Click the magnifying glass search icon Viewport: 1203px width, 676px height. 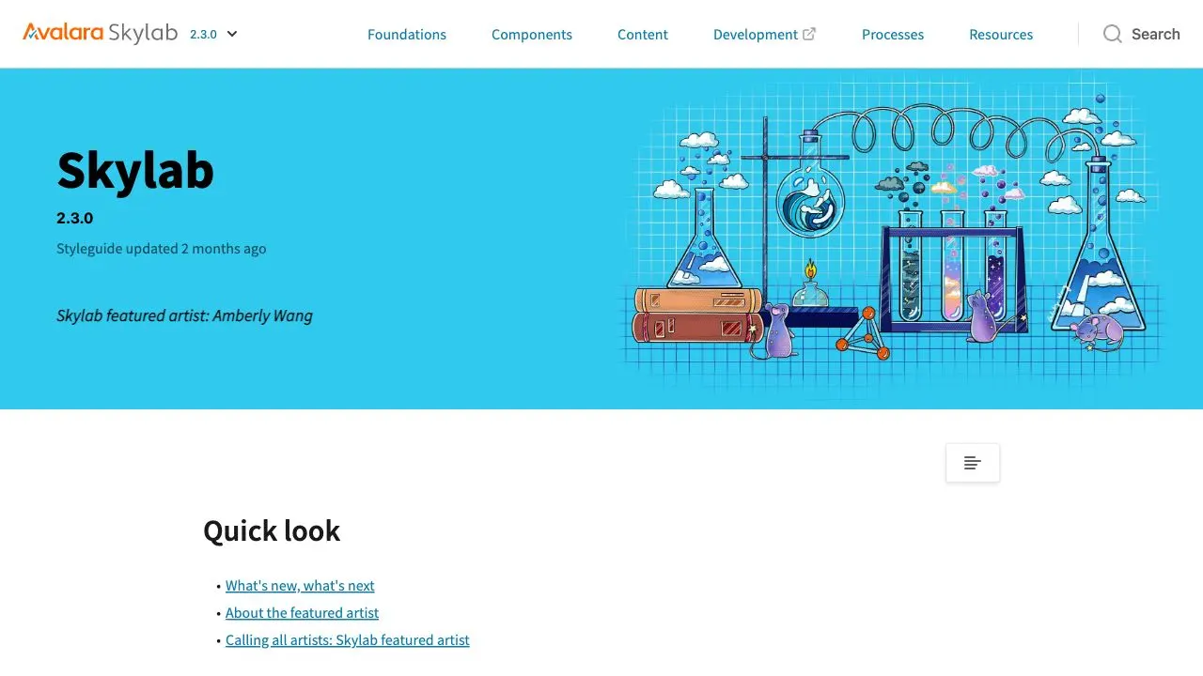point(1113,34)
